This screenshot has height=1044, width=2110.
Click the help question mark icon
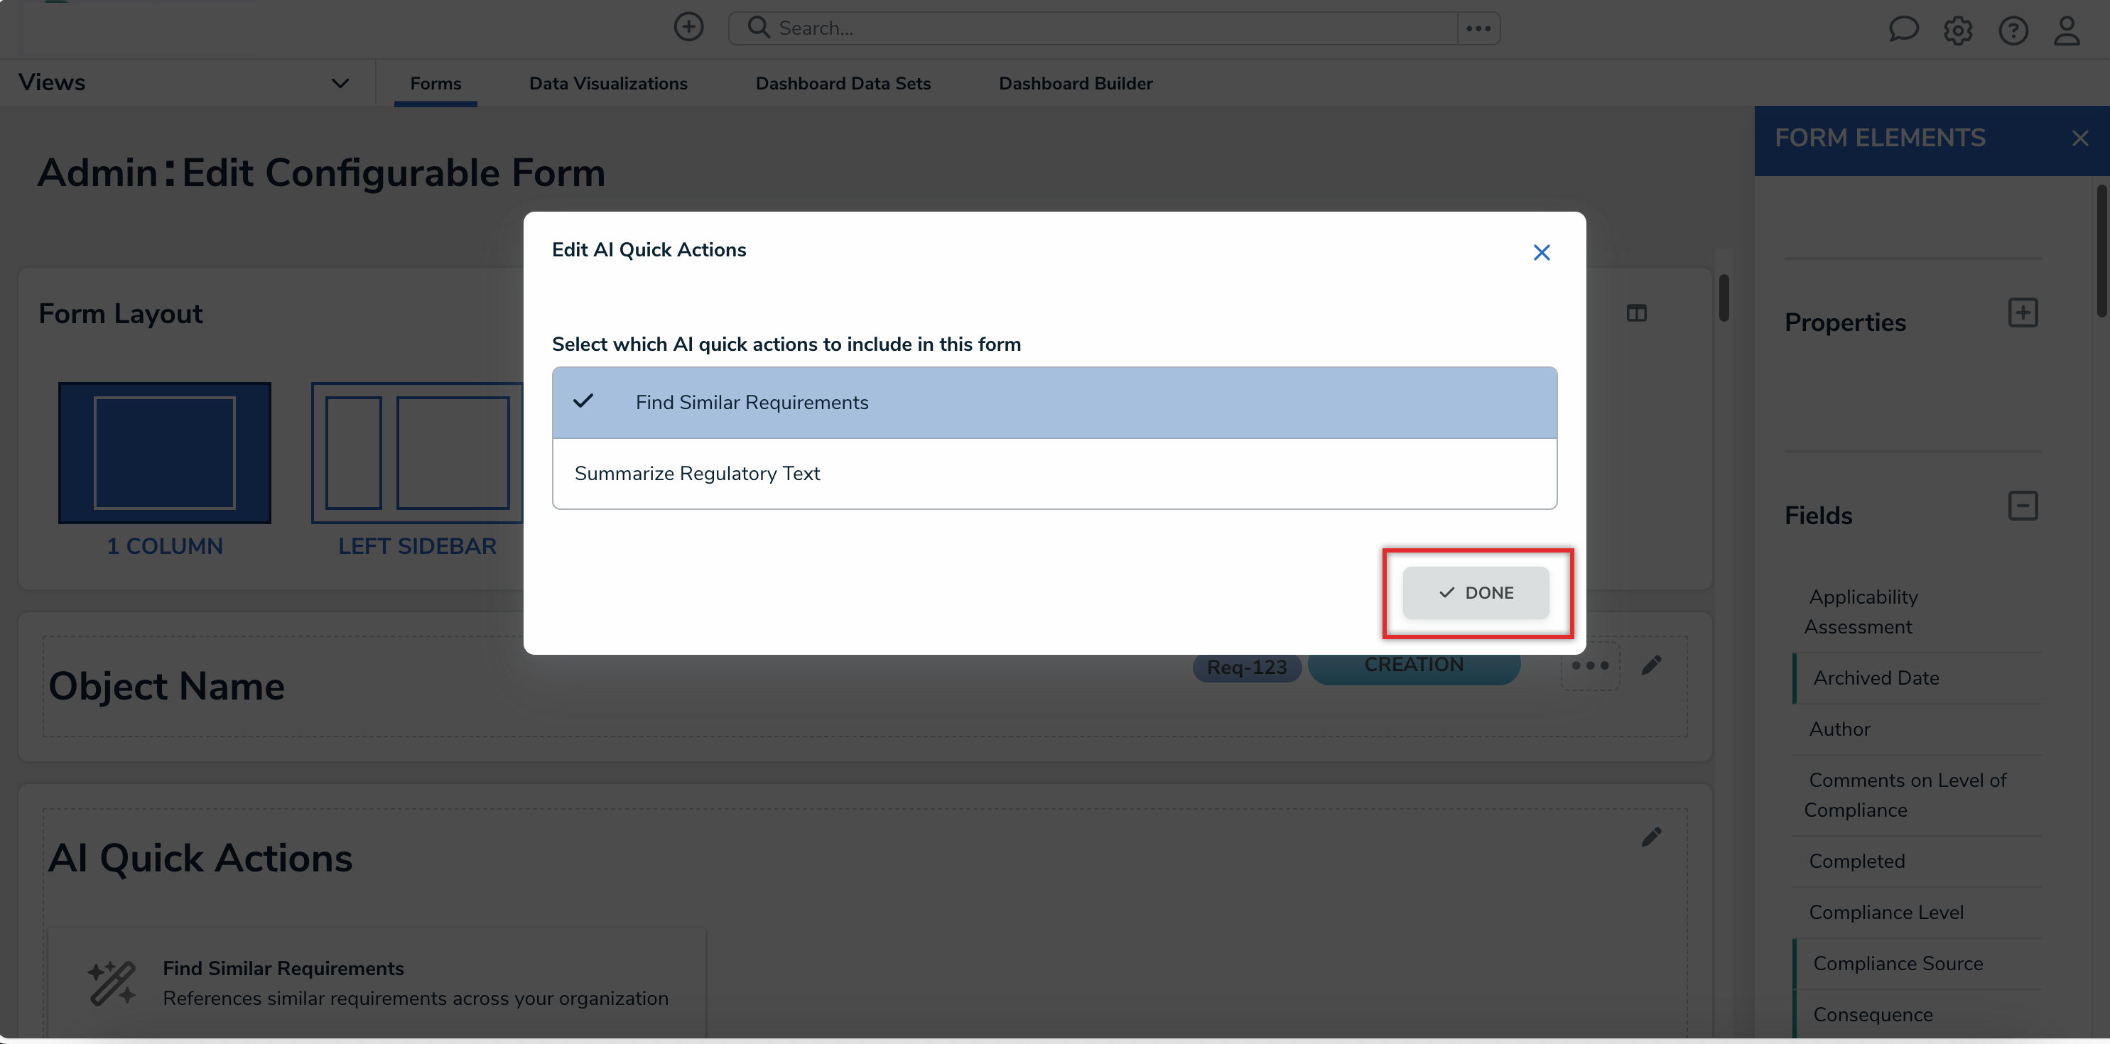[2013, 31]
